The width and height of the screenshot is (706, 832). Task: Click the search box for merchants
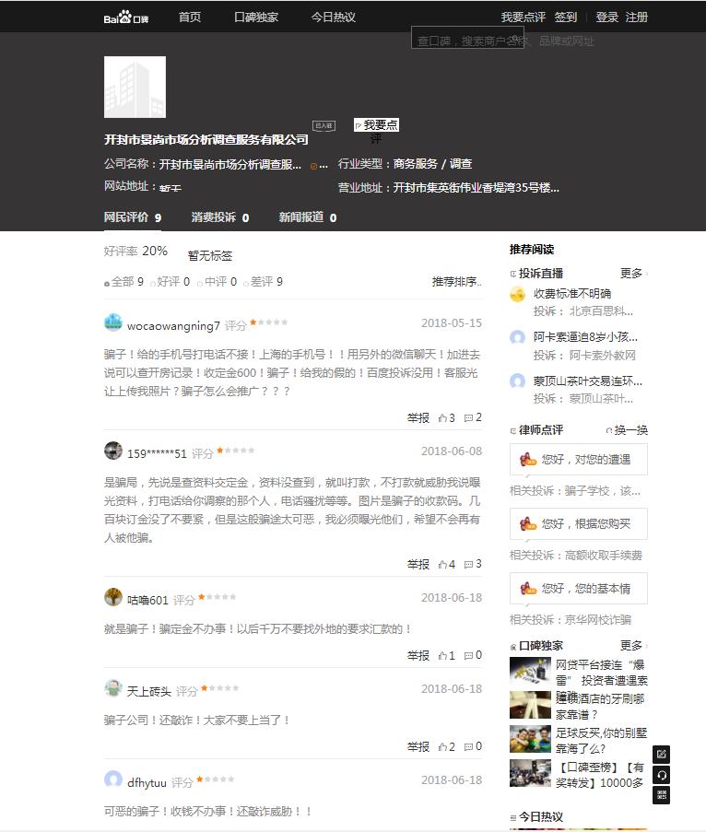[467, 38]
